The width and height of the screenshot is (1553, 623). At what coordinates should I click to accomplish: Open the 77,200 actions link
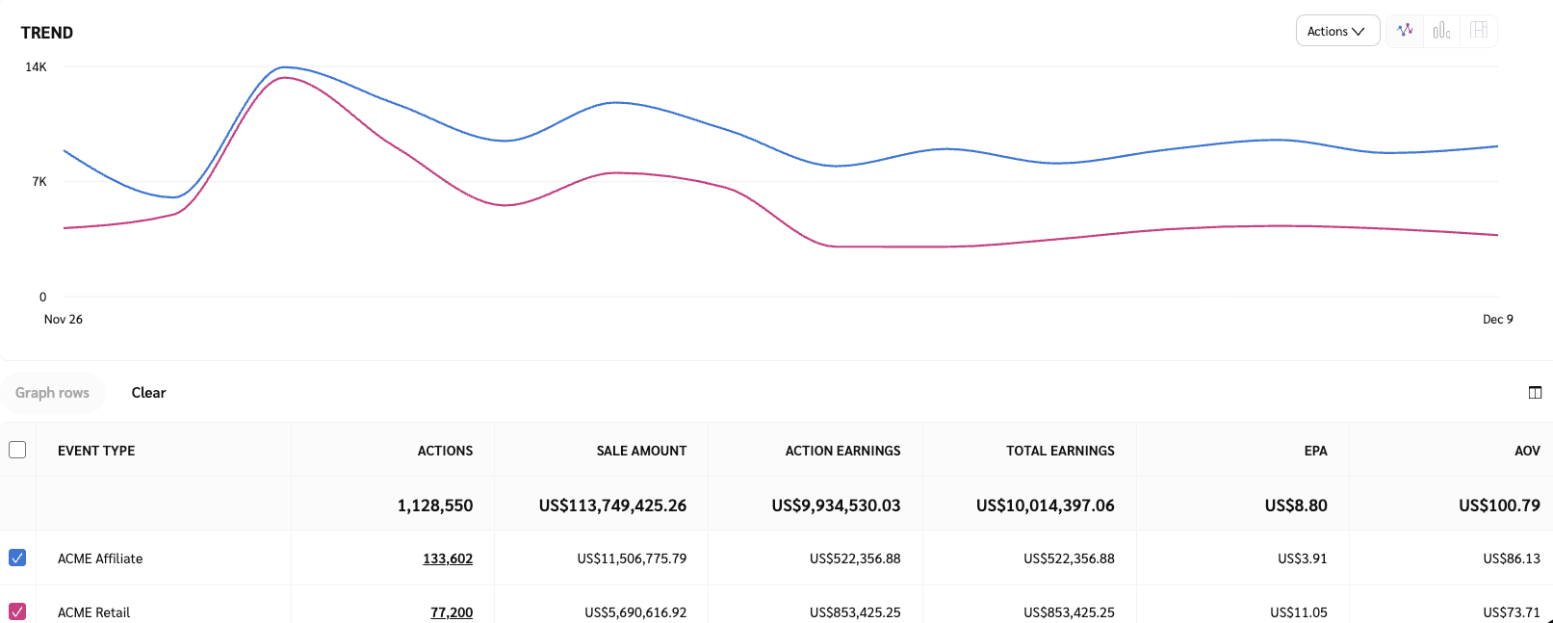452,612
